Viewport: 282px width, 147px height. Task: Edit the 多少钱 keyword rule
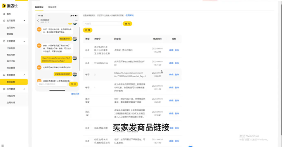point(171,50)
